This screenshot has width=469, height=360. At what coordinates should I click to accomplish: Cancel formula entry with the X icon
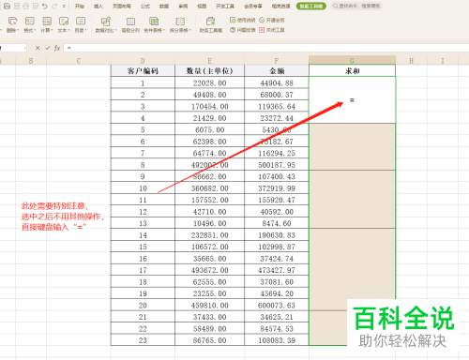(x=38, y=48)
